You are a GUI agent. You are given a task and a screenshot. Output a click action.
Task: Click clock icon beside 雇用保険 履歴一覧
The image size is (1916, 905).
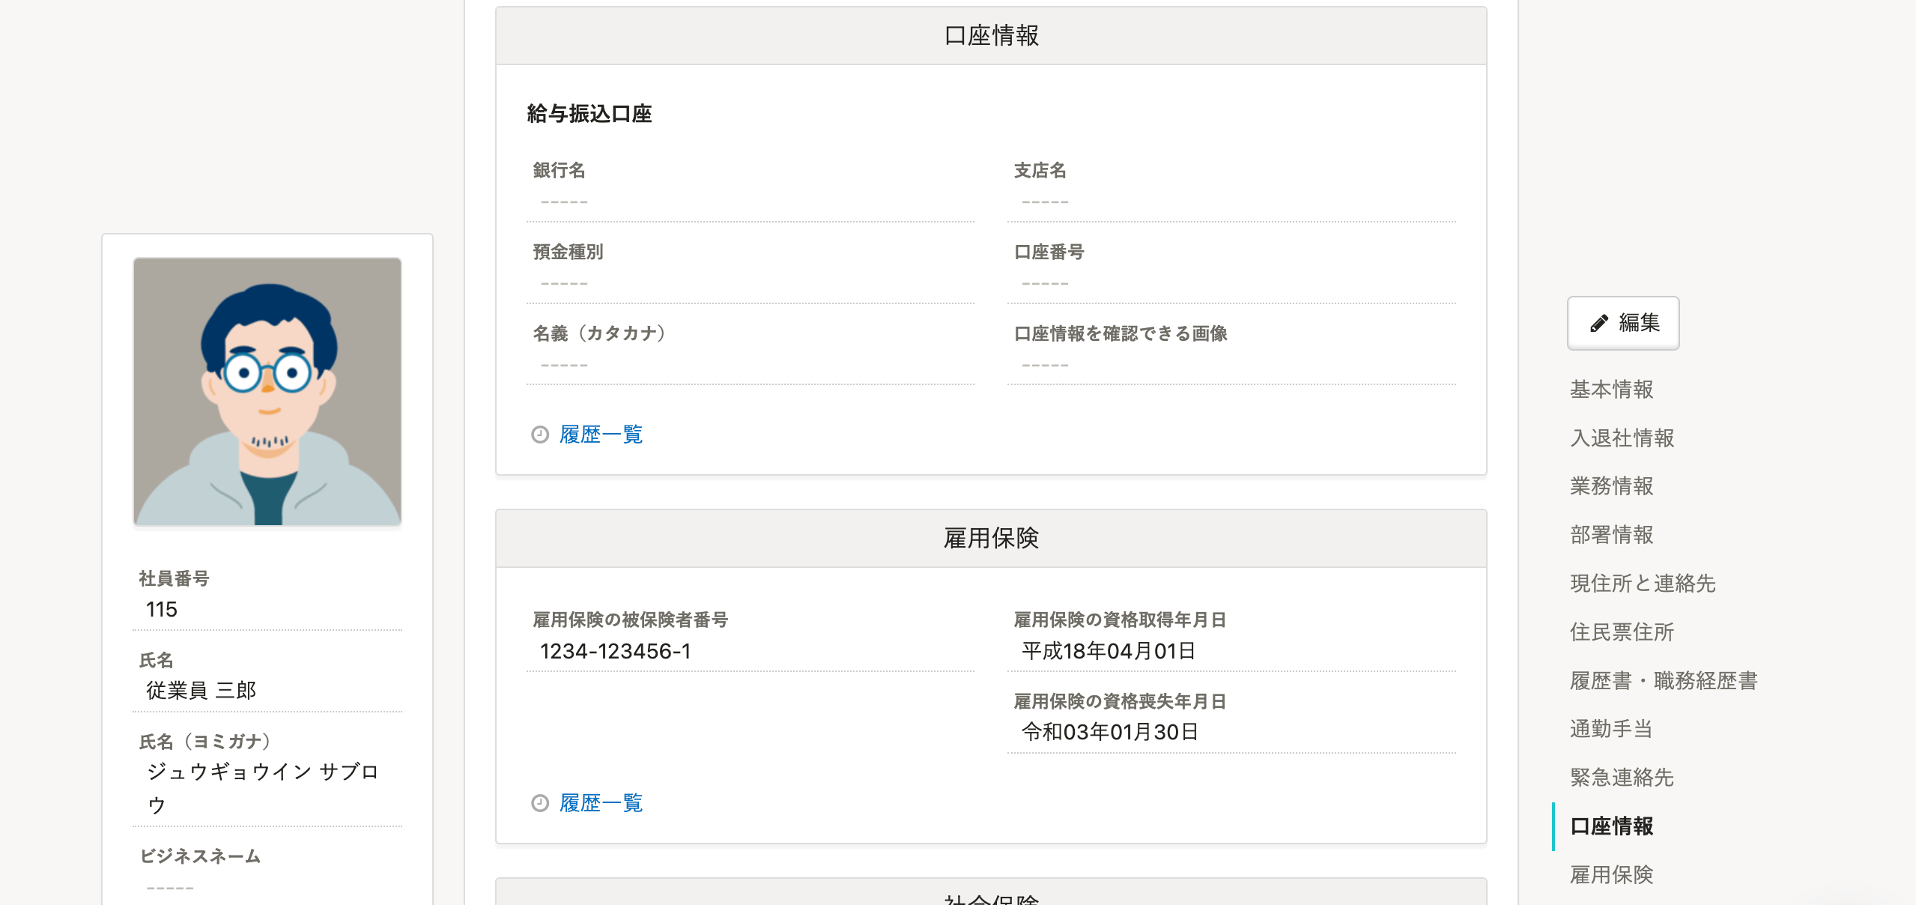point(540,803)
